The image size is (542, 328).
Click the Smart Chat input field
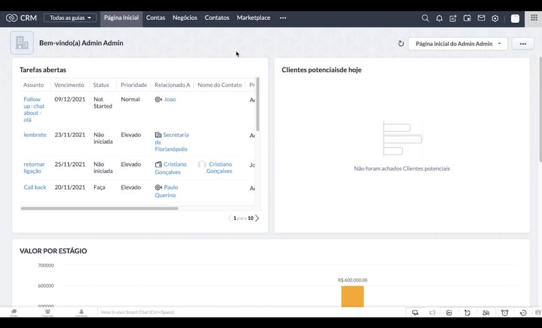click(252, 312)
